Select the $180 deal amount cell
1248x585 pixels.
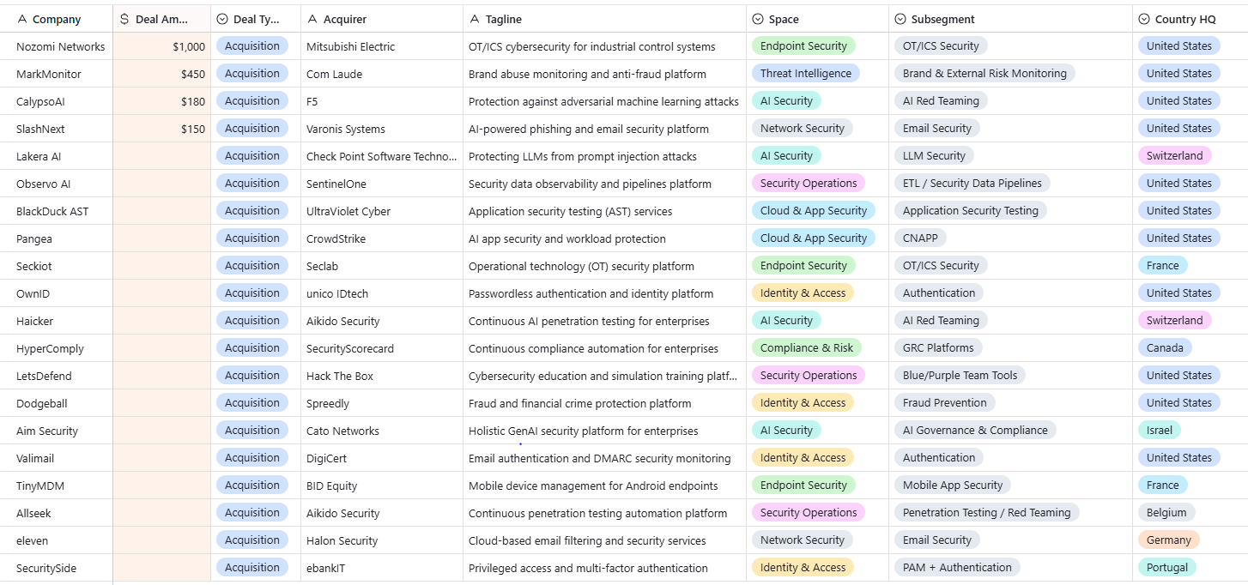click(x=162, y=101)
